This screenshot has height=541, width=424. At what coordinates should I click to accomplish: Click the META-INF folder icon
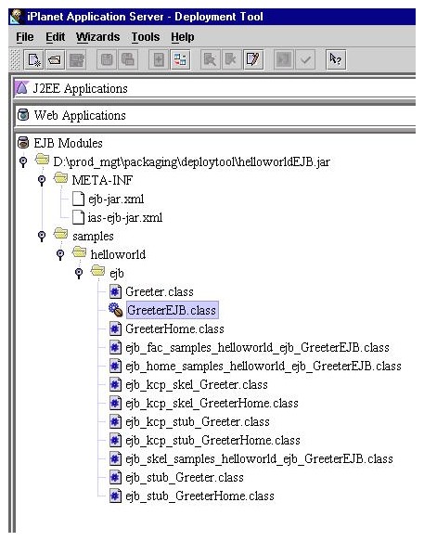[61, 178]
